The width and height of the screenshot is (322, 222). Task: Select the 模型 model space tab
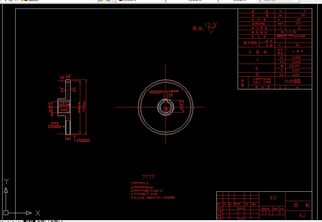click(29, 221)
